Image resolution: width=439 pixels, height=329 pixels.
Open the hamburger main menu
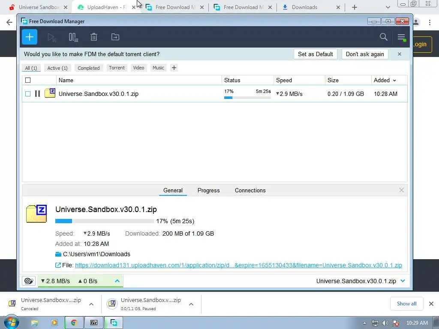tap(401, 37)
